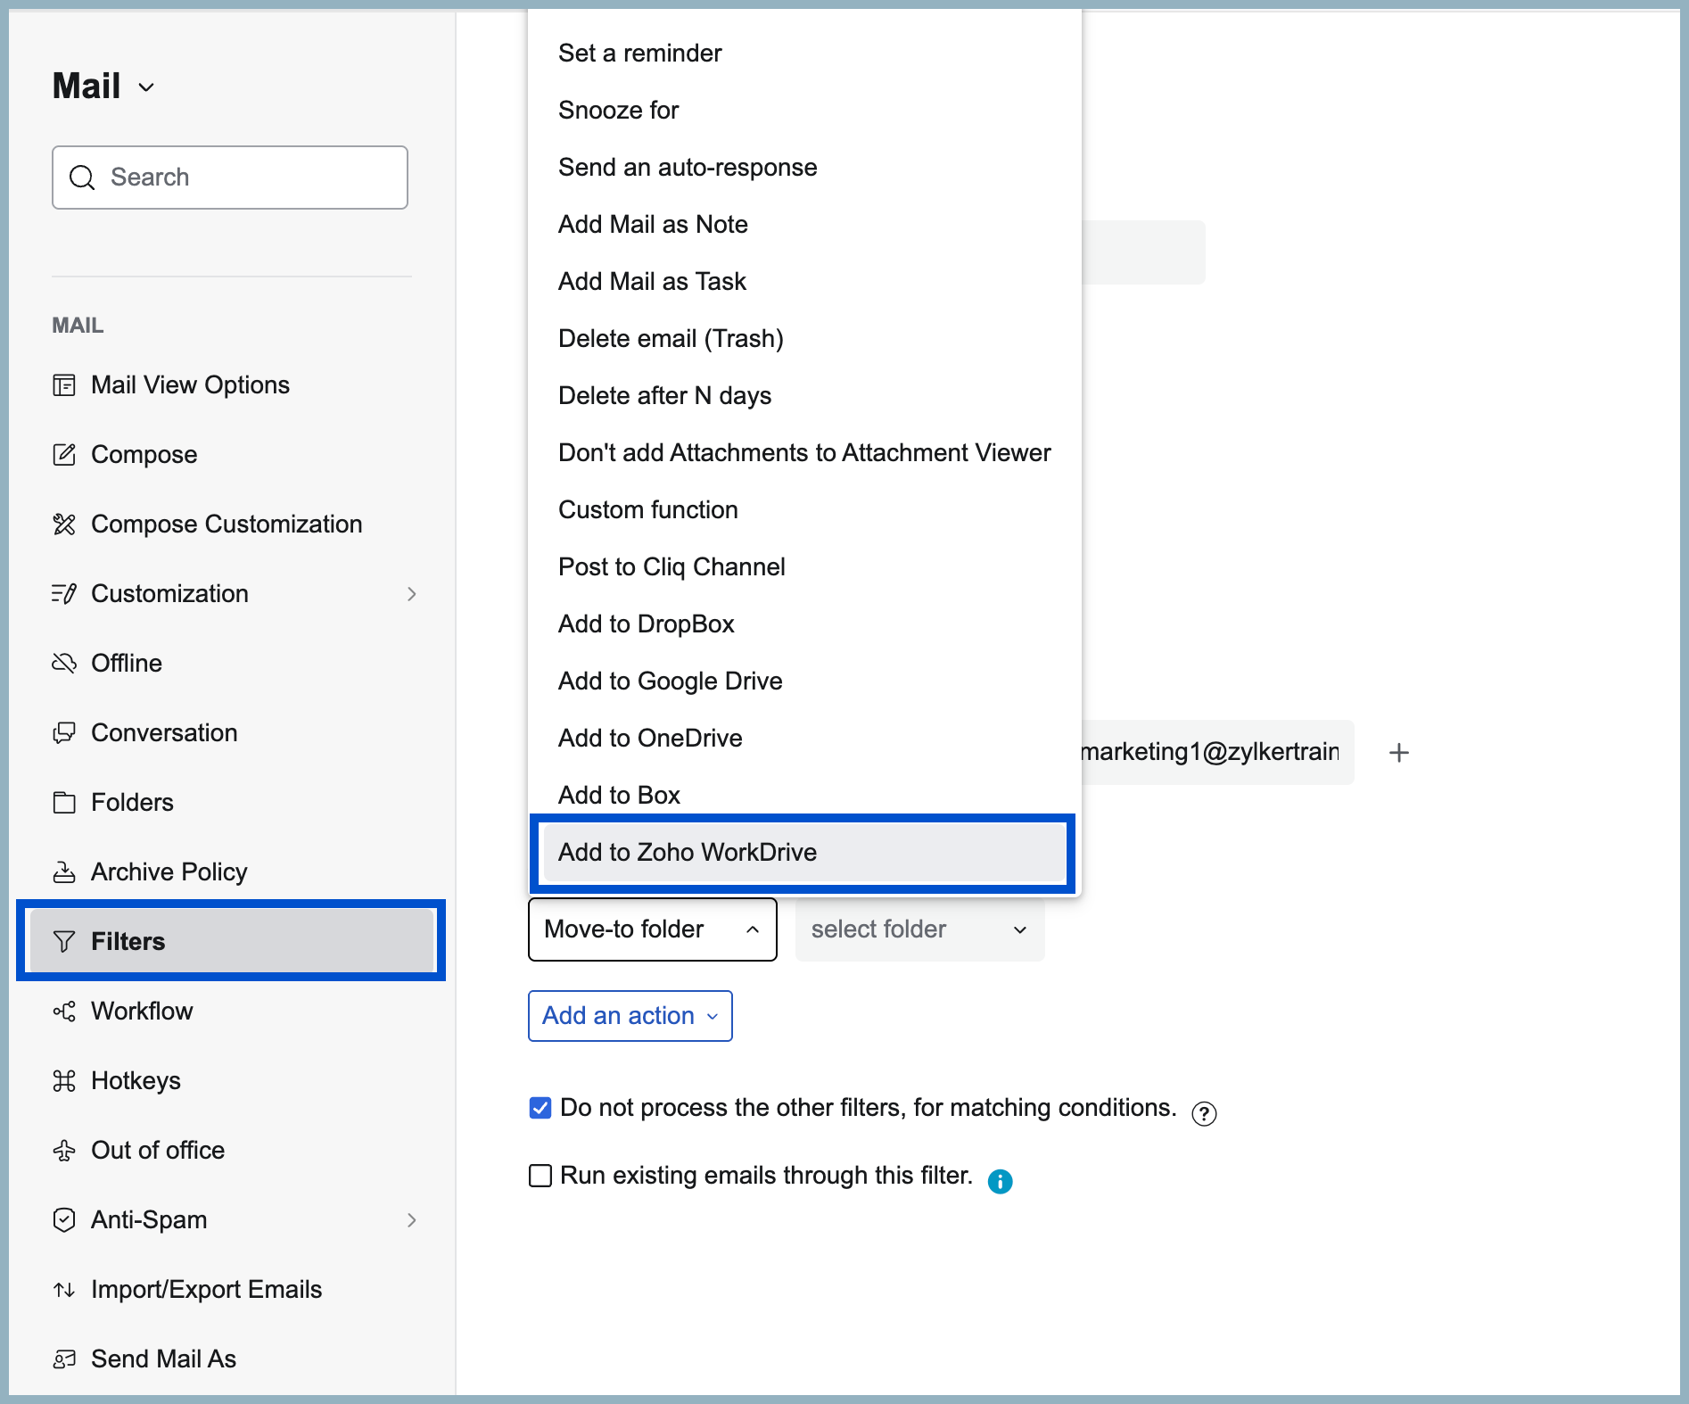
Task: Click the plus icon beside the email address
Action: (x=1399, y=753)
